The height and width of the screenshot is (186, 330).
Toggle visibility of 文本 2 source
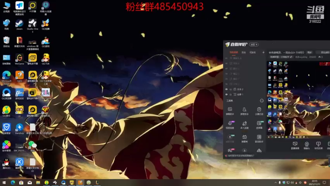pos(226,89)
